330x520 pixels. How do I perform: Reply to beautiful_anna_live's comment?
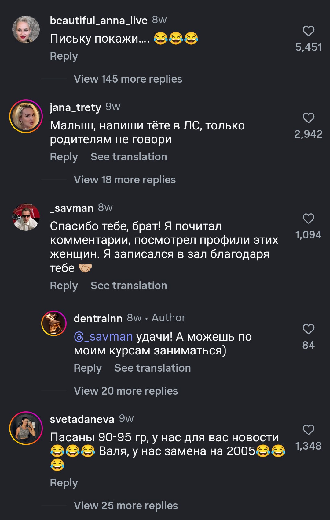64,56
